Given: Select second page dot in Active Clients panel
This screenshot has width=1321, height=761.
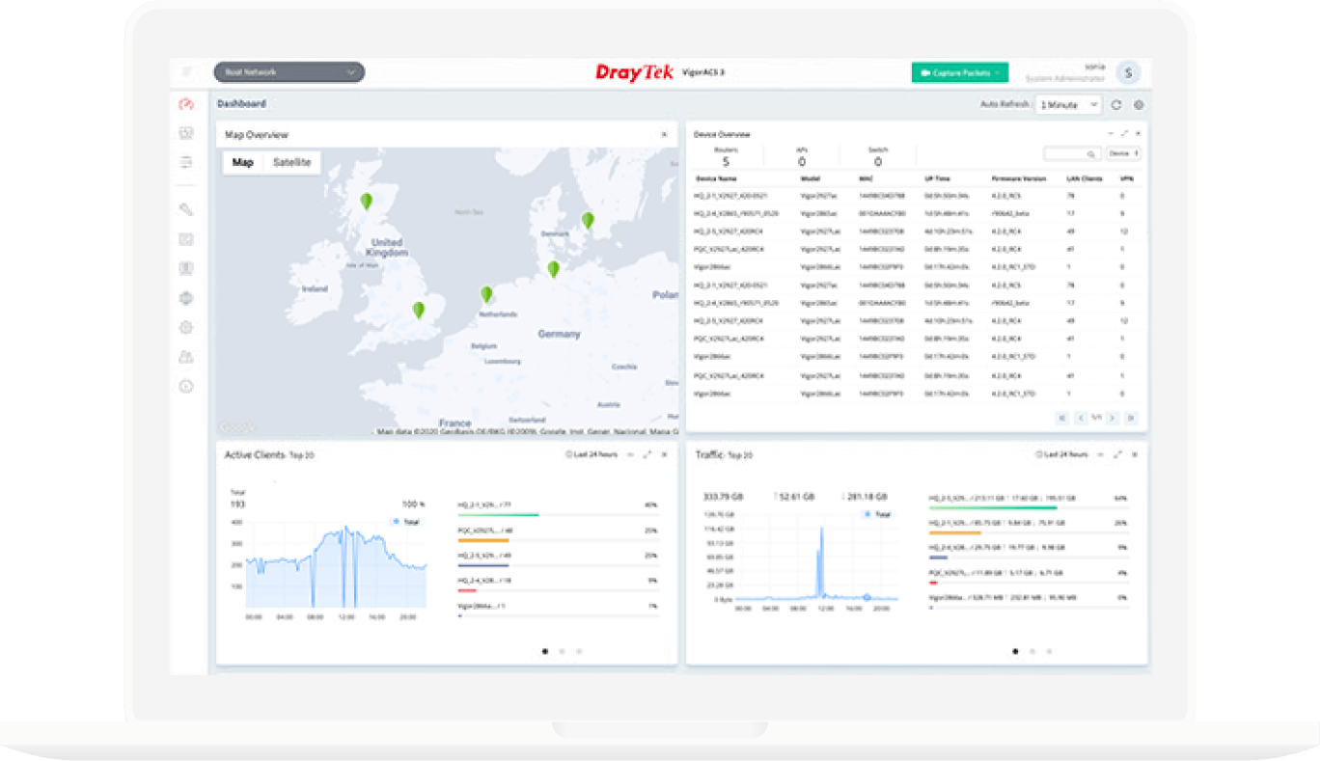Looking at the screenshot, I should coord(562,651).
